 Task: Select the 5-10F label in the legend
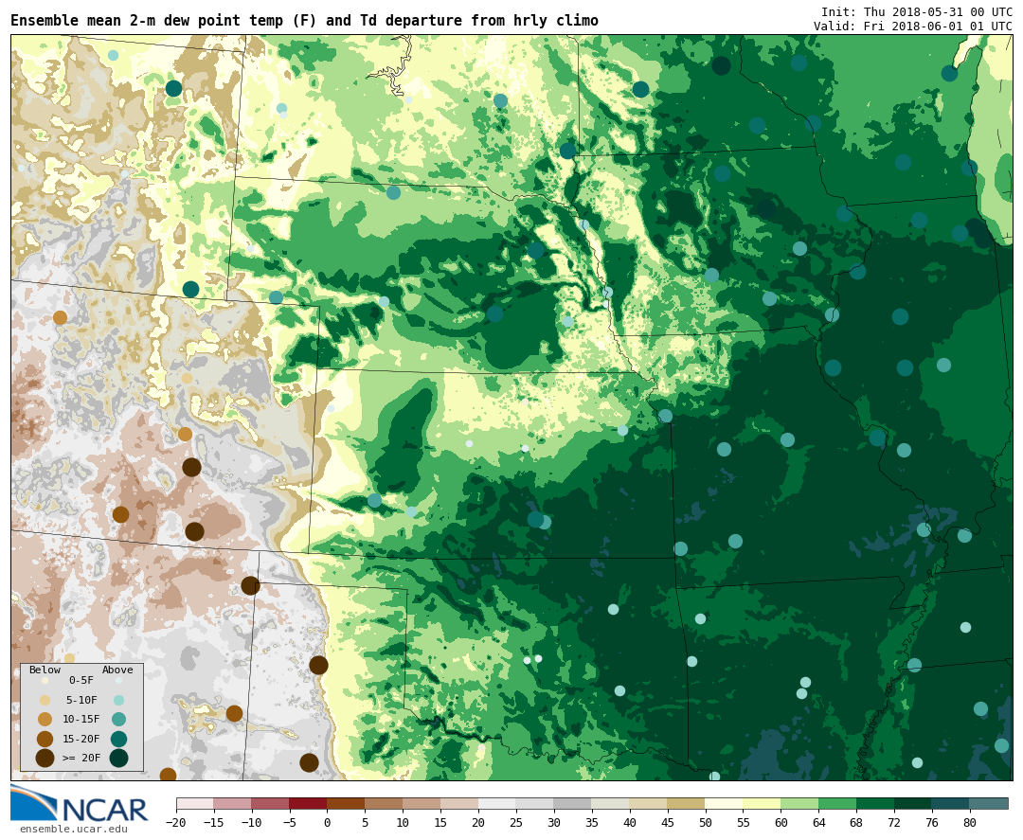click(81, 700)
